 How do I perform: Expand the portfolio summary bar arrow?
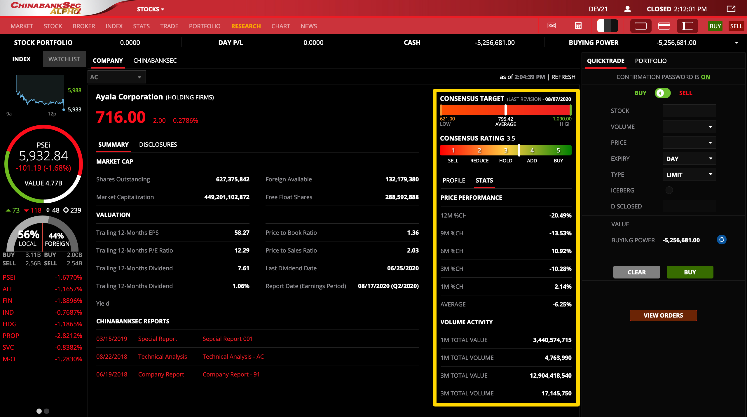click(x=736, y=43)
